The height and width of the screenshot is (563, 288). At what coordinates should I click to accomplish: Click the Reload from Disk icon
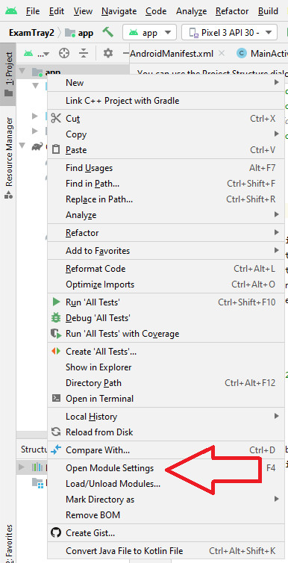pyautogui.click(x=56, y=432)
